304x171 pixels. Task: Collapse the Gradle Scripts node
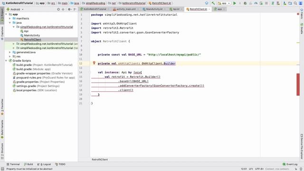coord(6,61)
